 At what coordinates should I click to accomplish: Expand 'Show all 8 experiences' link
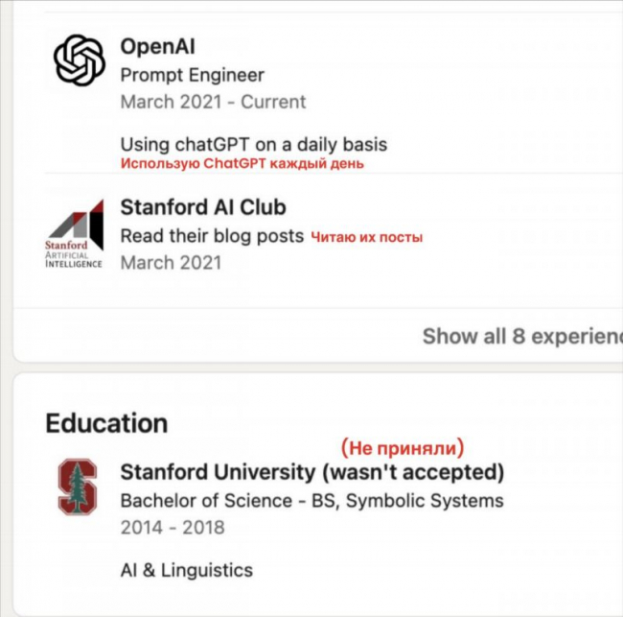(x=522, y=336)
